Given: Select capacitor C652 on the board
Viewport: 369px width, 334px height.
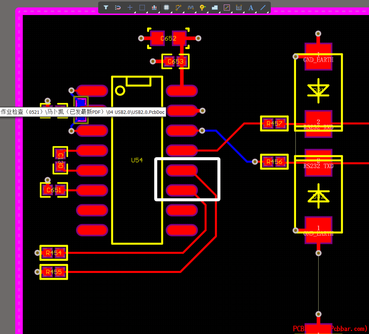Looking at the screenshot, I should (x=169, y=38).
